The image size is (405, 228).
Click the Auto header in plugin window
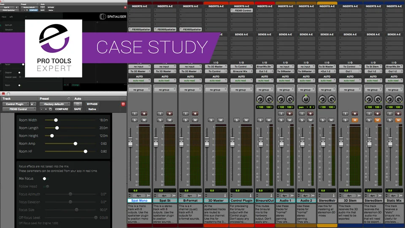coord(78,99)
